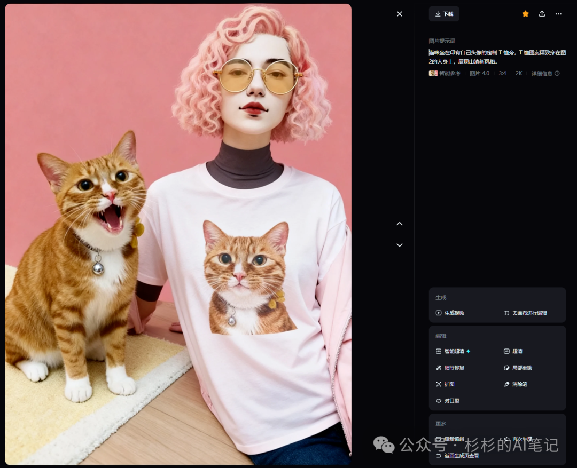Click the 2K resolution label
The height and width of the screenshot is (468, 577).
[519, 73]
